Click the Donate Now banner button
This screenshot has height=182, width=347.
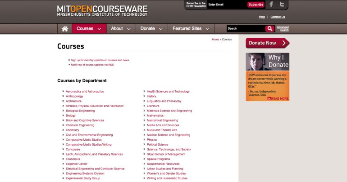(x=267, y=43)
